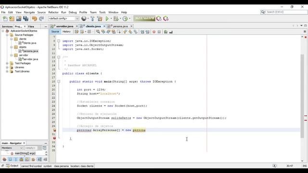
Task: Comment the selected lines using the editor toolbar icon
Action: 166,32
